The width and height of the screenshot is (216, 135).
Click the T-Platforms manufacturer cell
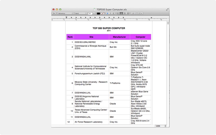(x=119, y=83)
